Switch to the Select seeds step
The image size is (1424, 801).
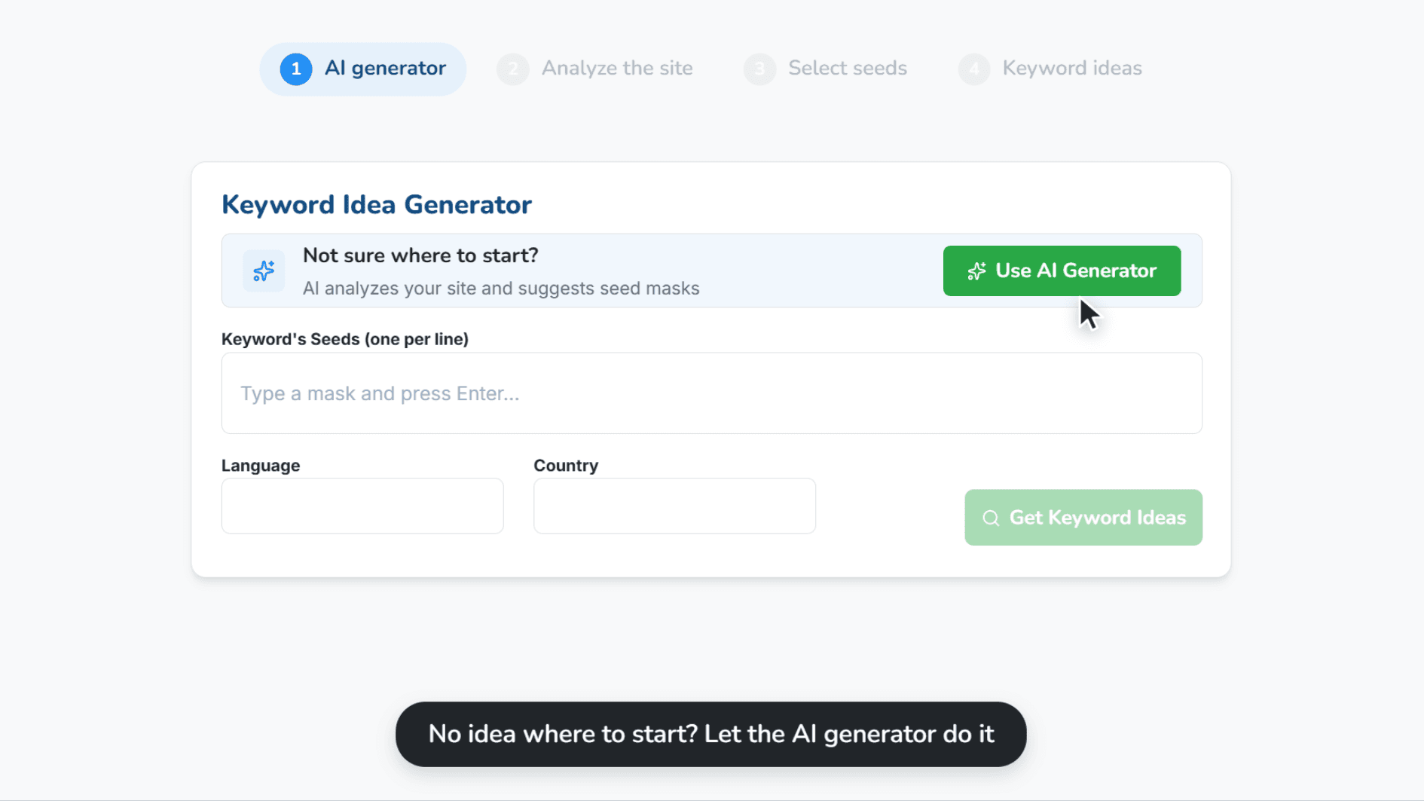[825, 69]
